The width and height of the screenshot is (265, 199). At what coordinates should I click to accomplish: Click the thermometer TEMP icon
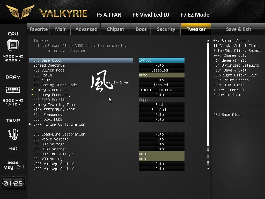point(13,134)
